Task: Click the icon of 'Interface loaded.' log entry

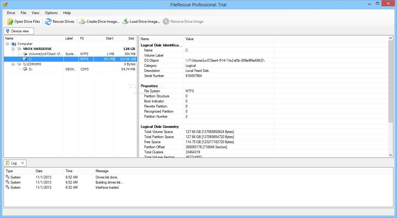Action: 7,187
